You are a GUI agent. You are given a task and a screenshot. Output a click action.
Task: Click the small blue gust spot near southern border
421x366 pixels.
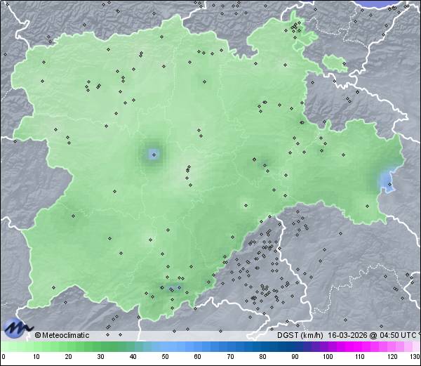click(174, 287)
